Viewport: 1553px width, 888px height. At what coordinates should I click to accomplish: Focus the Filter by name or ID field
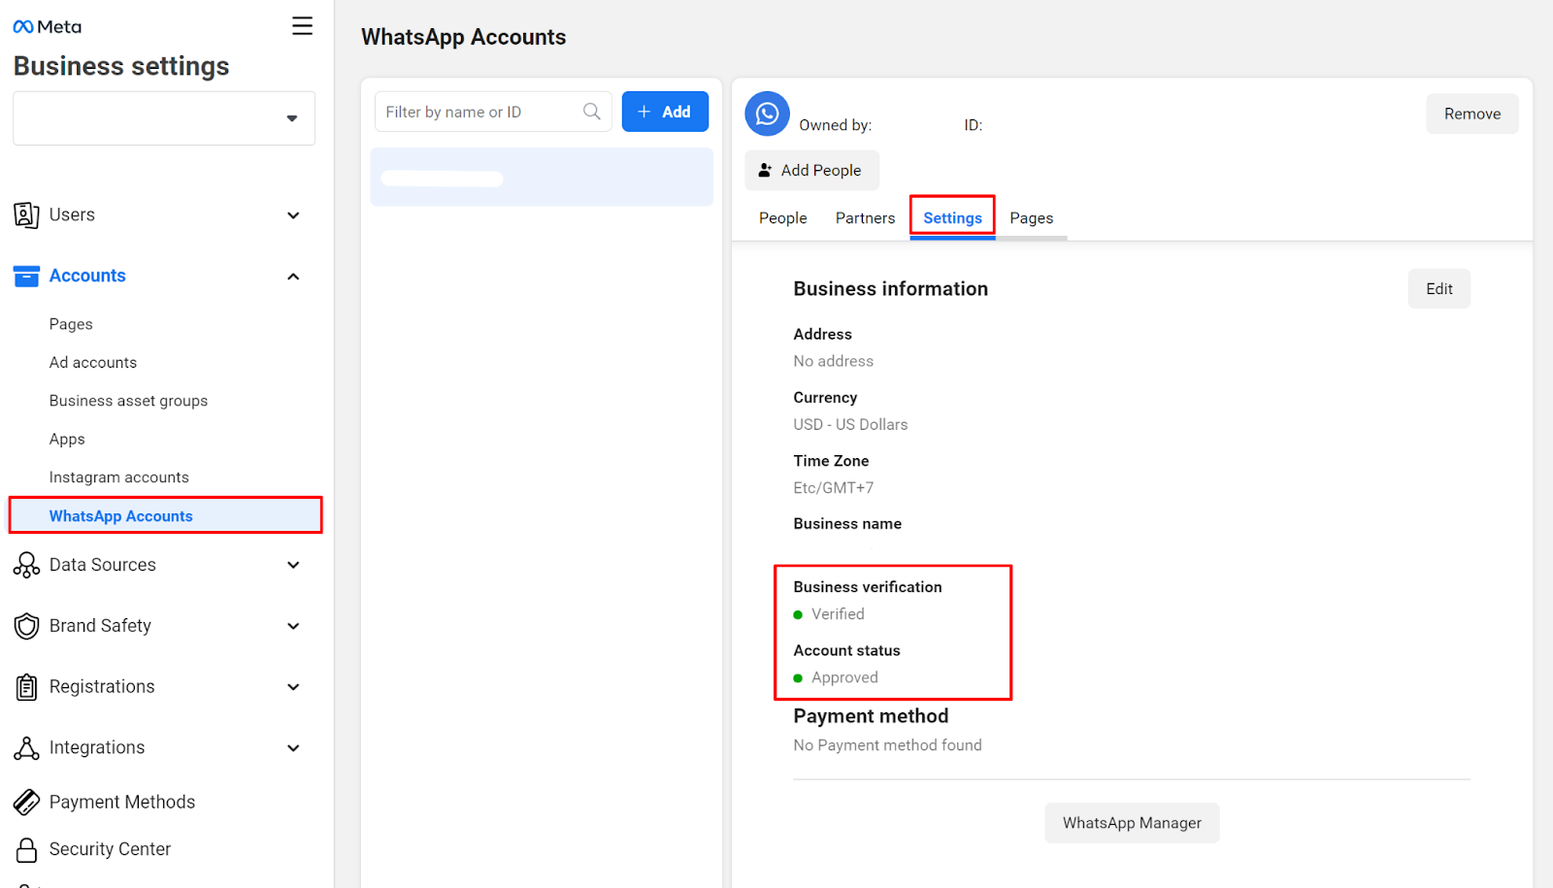click(493, 112)
